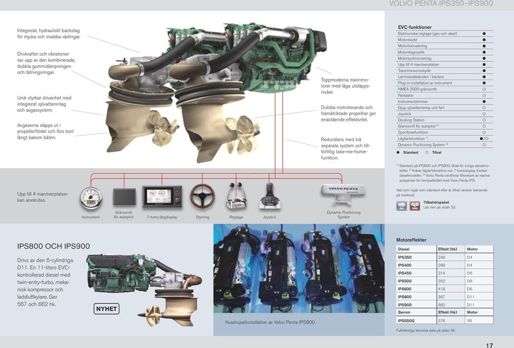This screenshot has width=514, height=348.
Task: Click the 'IPS600' table cell
Action: point(405,289)
